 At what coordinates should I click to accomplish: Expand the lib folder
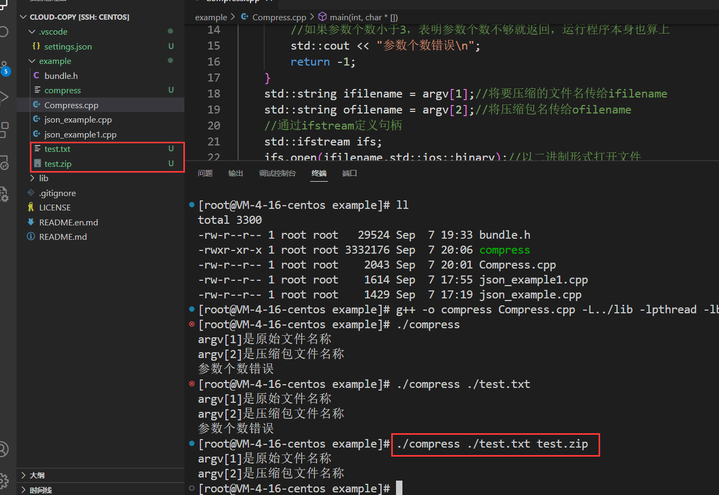pyautogui.click(x=32, y=178)
